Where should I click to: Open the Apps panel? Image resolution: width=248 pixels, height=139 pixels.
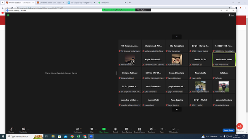pyautogui.click(x=162, y=130)
